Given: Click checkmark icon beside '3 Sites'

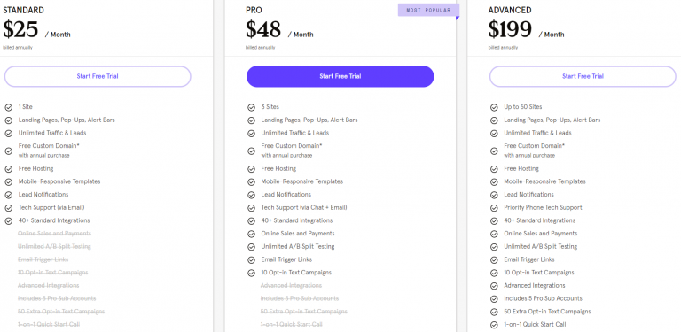Looking at the screenshot, I should click(251, 107).
